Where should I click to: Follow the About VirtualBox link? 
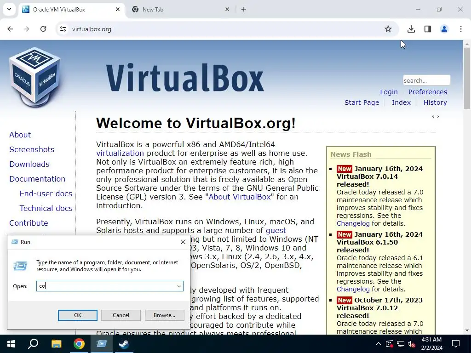coord(239,197)
